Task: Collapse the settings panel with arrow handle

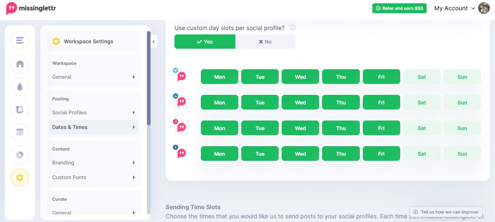Action: [154, 41]
